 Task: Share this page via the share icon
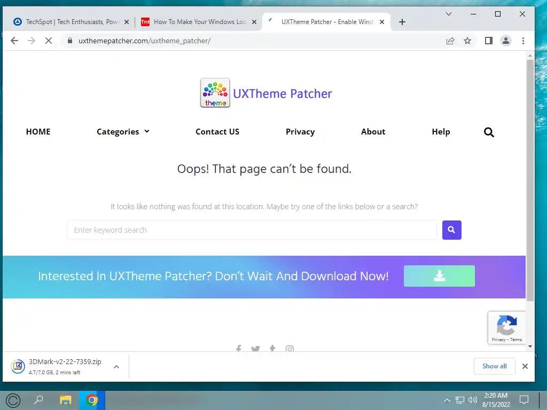[x=450, y=41]
